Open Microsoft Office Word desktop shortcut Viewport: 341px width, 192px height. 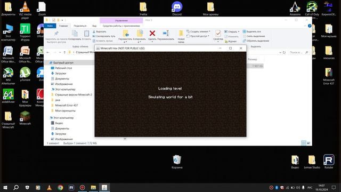[9, 51]
